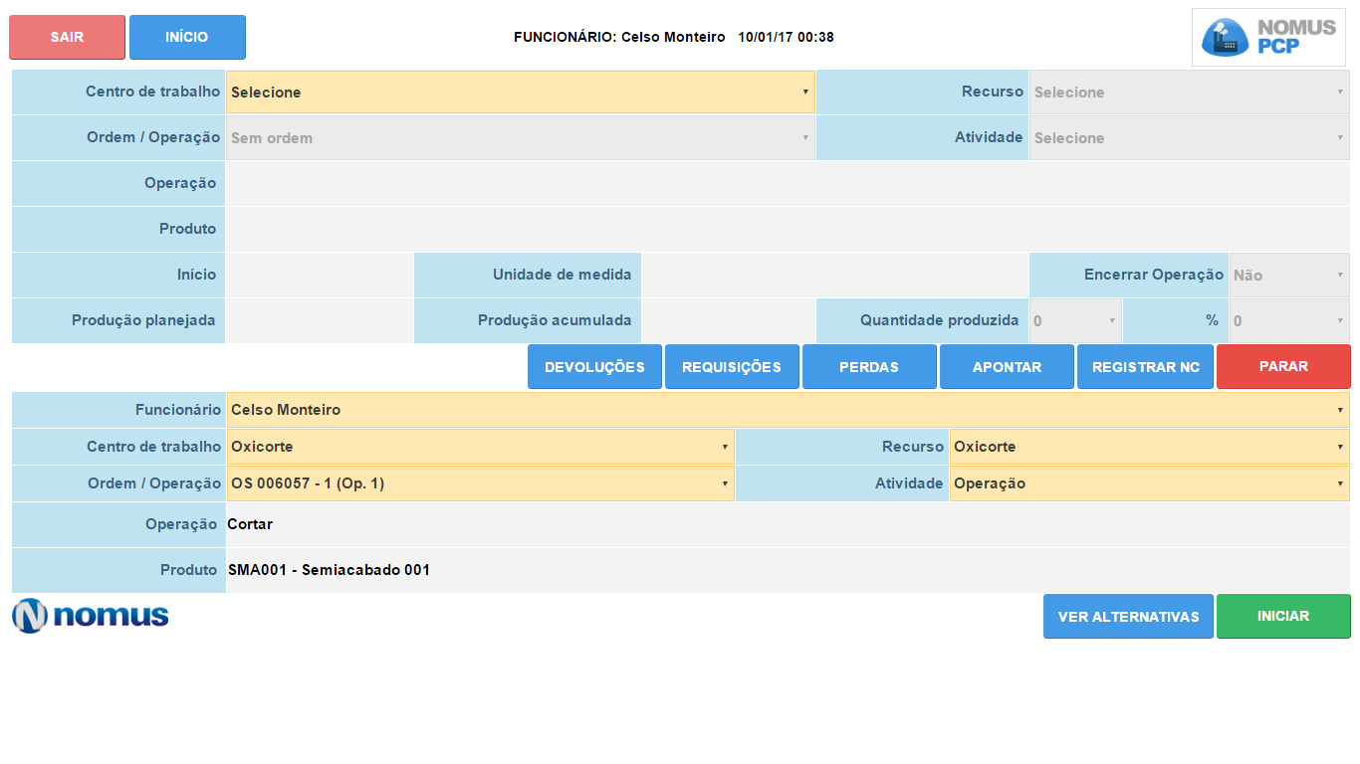Open the OS 006057 Ordem dropdown
This screenshot has height=764, width=1360.
(x=480, y=483)
